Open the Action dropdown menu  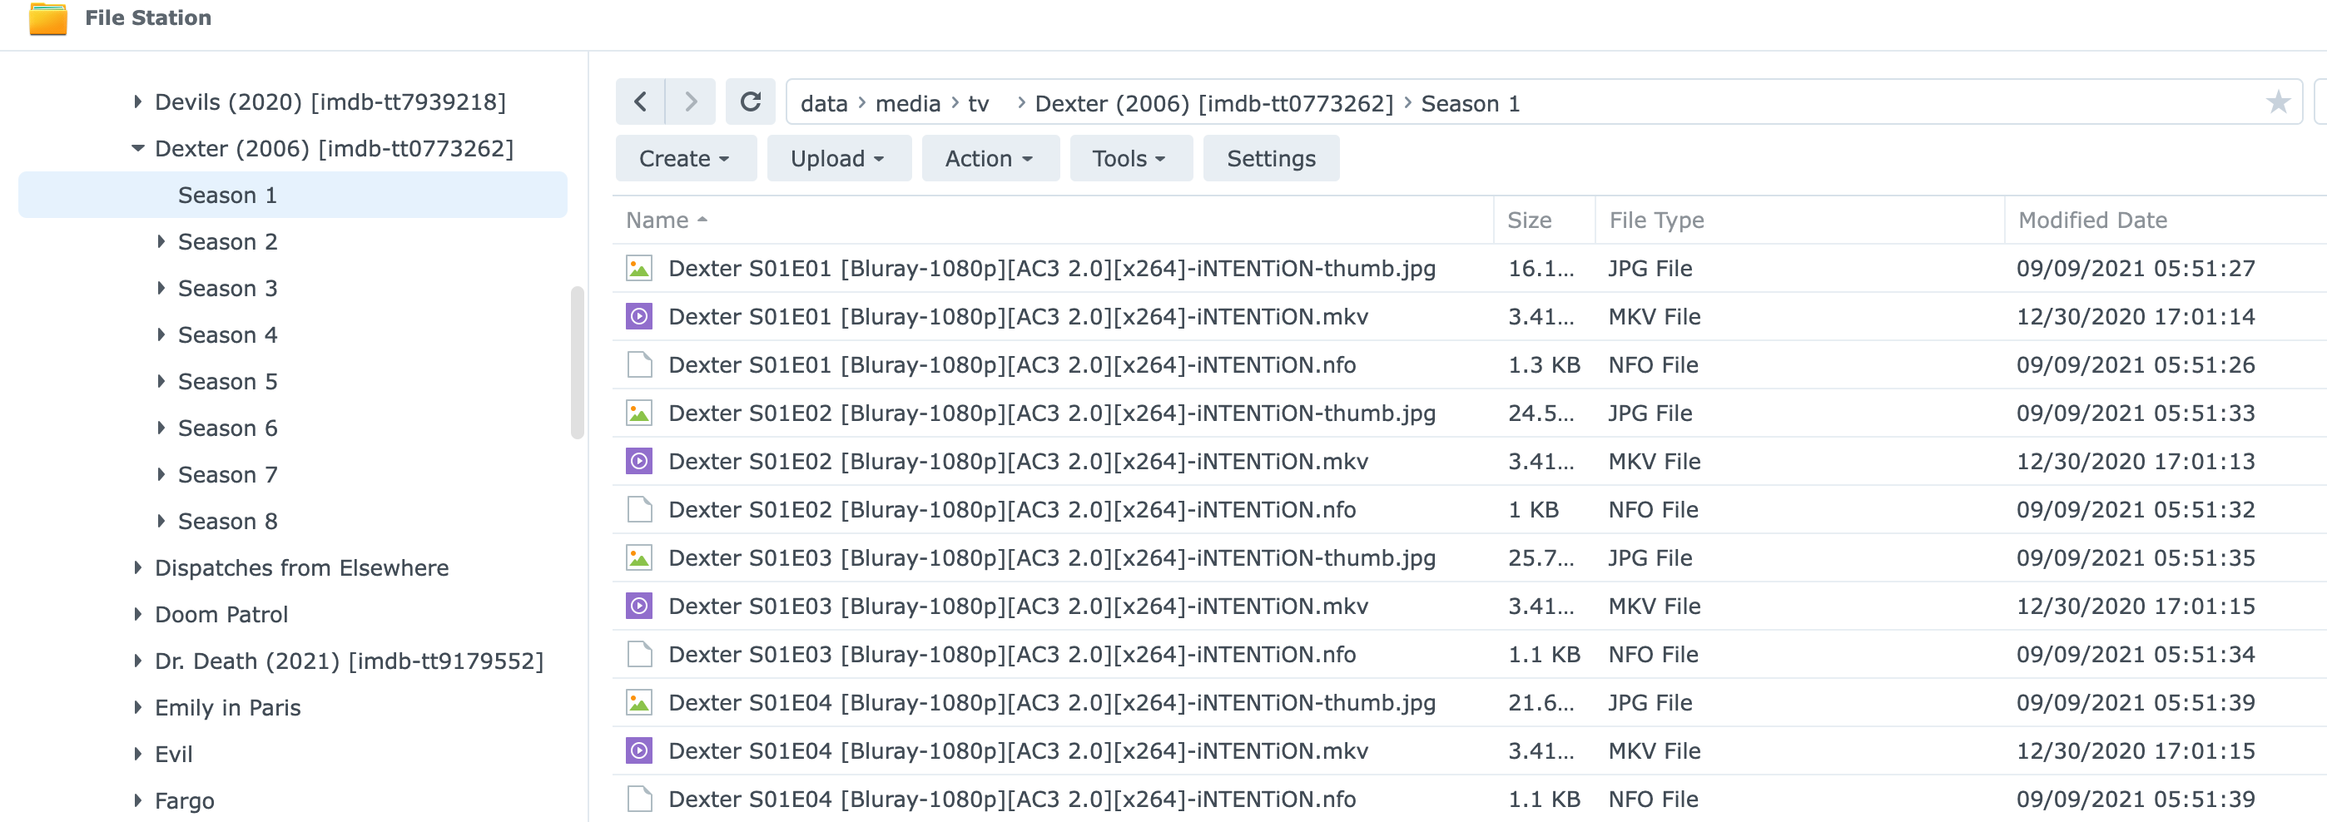point(990,159)
